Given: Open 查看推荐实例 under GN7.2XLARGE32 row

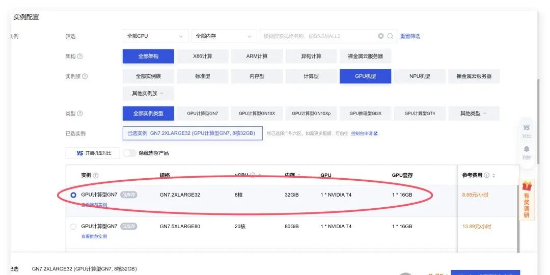Looking at the screenshot, I should (94, 205).
